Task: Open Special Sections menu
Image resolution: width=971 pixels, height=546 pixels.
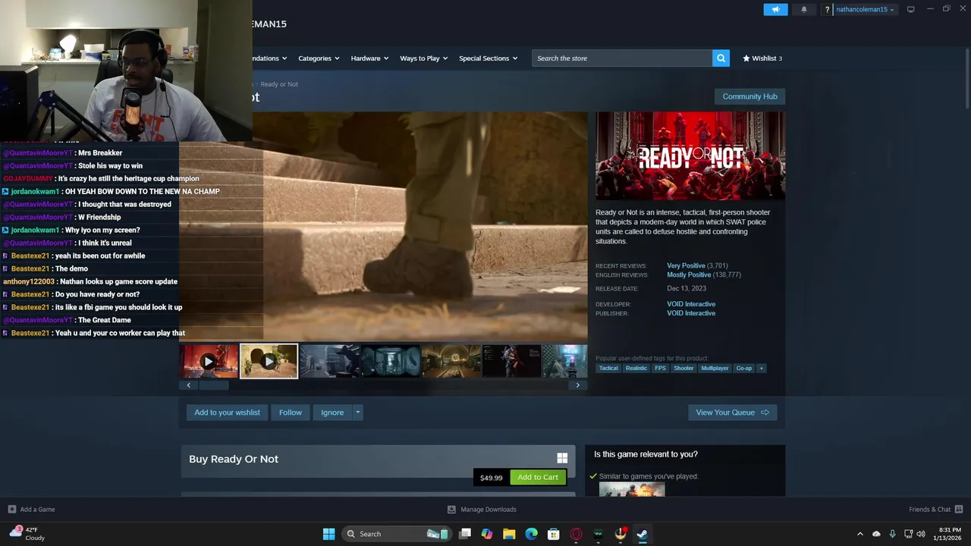Action: tap(488, 58)
